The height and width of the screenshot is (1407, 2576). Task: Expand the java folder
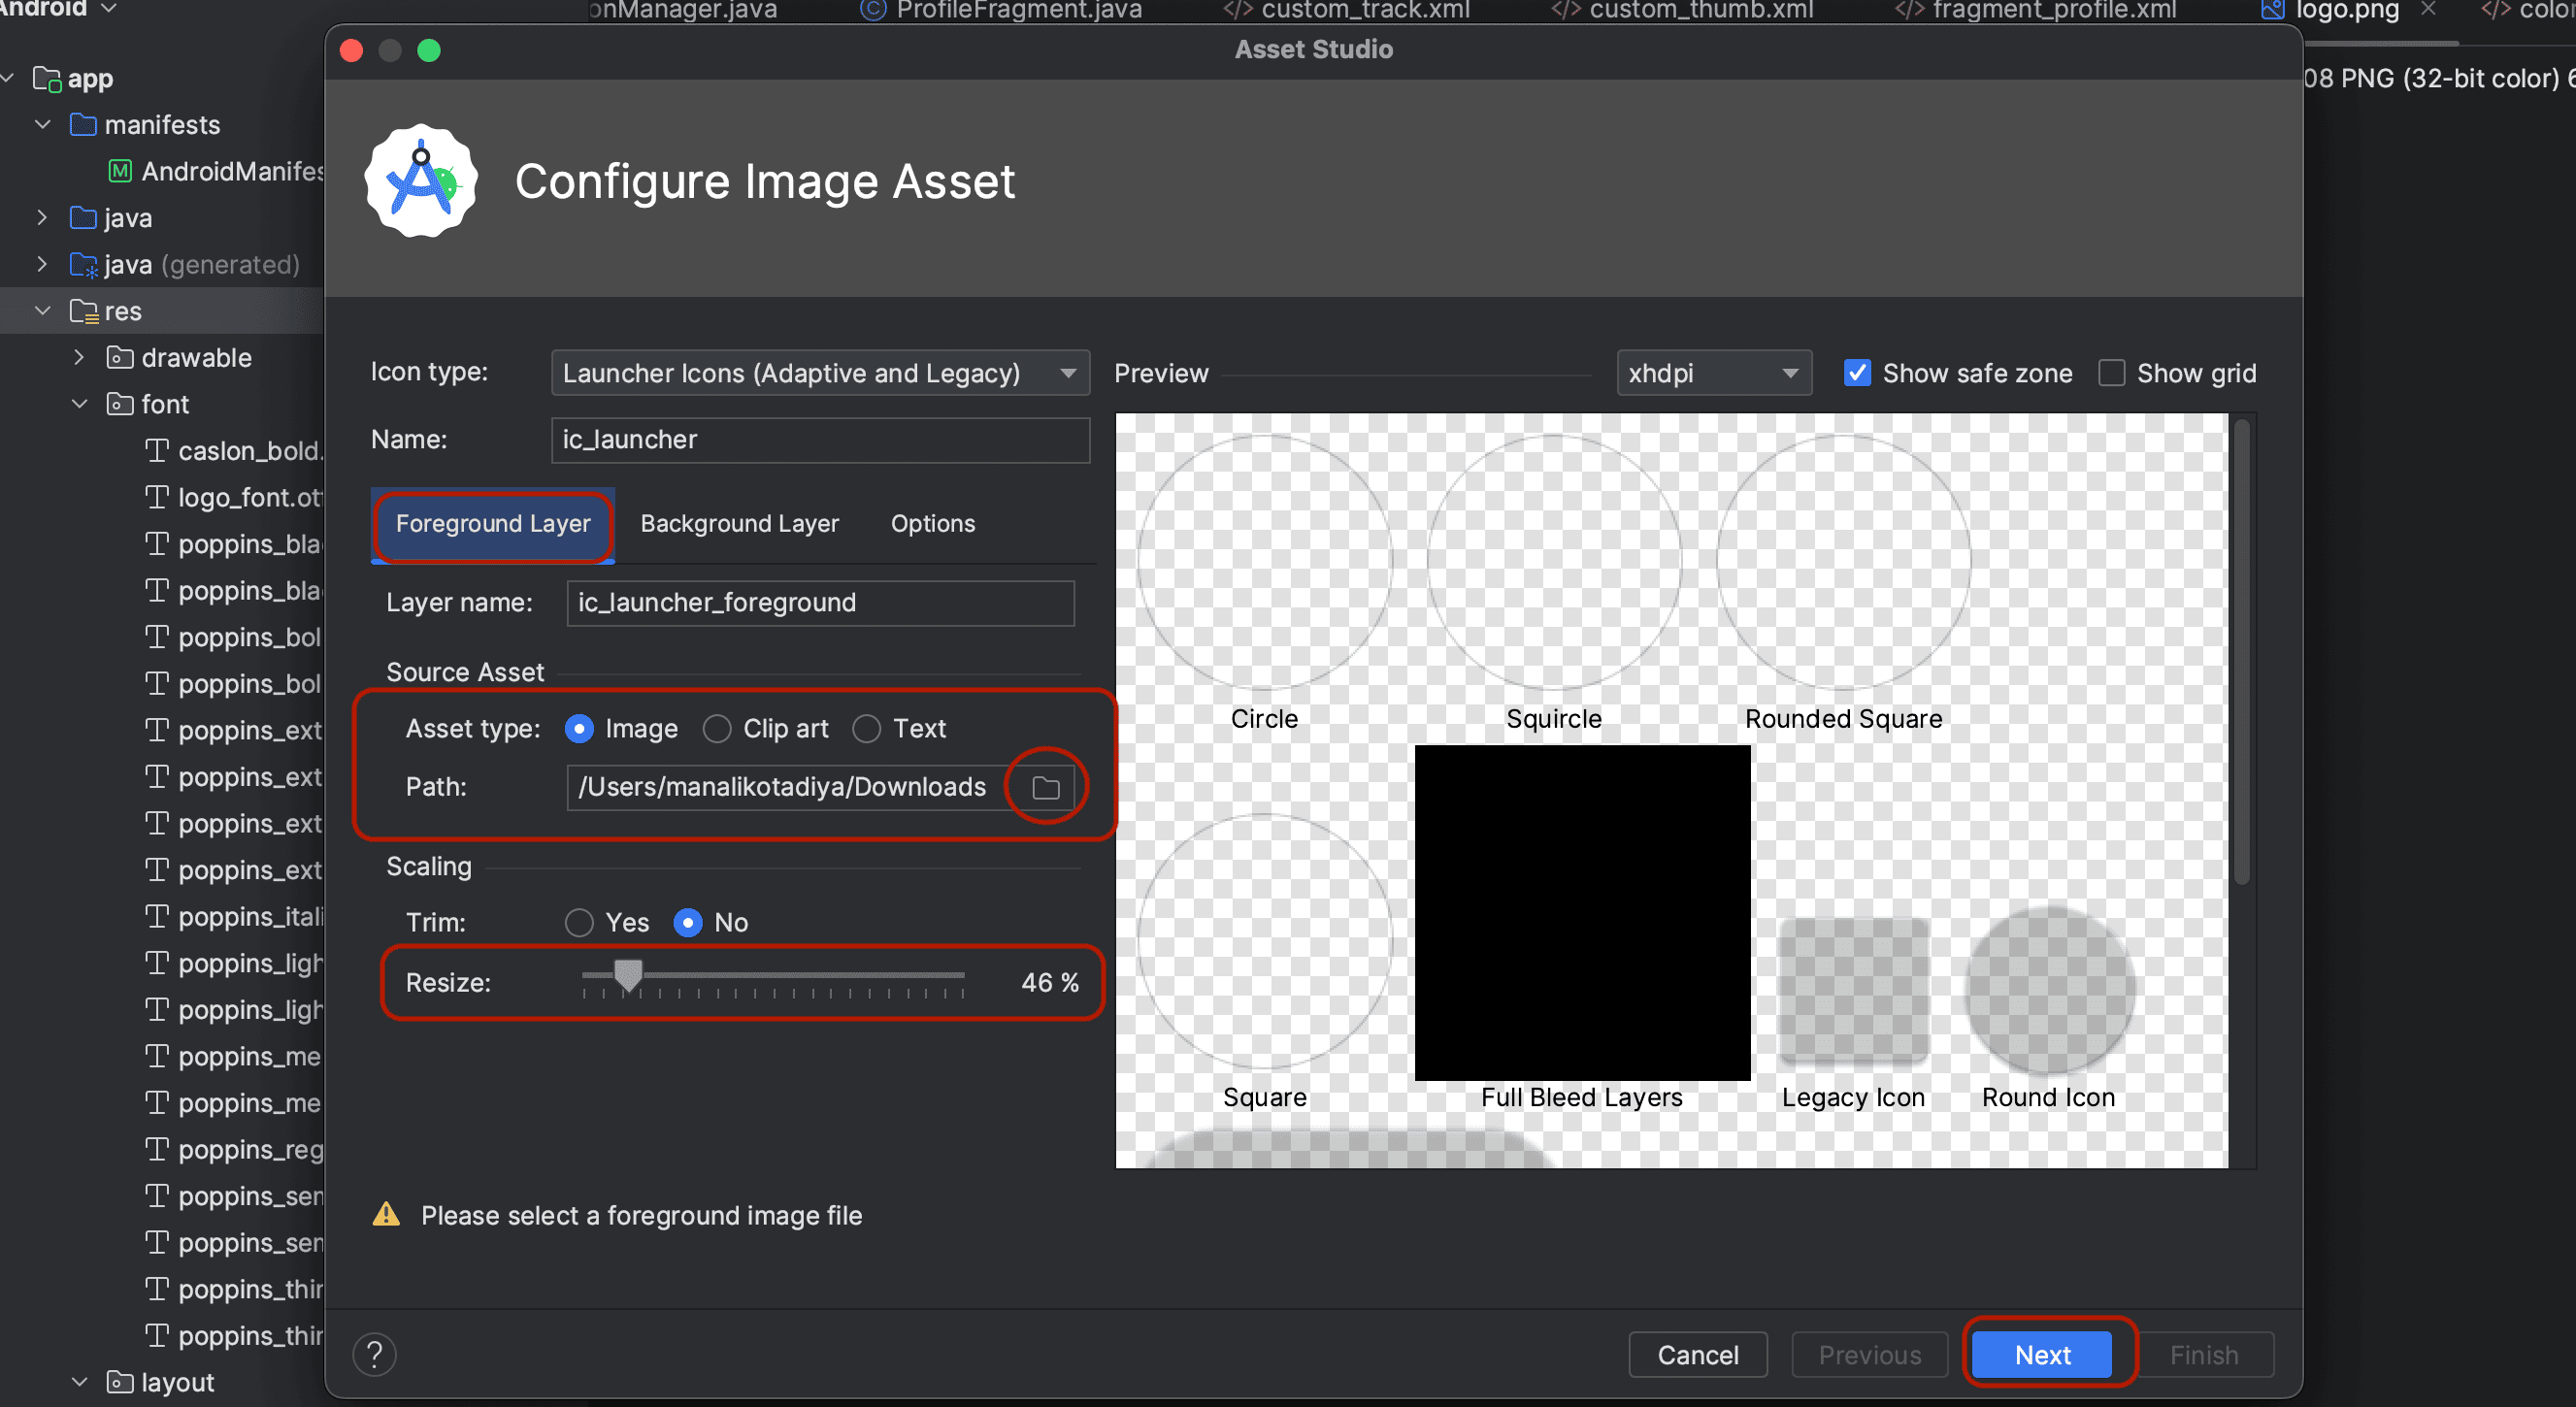click(x=42, y=218)
